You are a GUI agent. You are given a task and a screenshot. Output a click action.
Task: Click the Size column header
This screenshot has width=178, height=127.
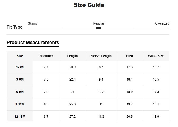20,56
